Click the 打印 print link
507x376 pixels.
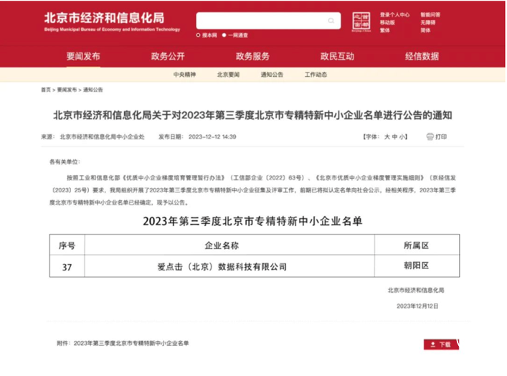(x=441, y=137)
